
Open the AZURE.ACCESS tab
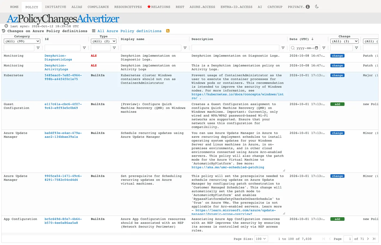pyautogui.click(x=202, y=7)
